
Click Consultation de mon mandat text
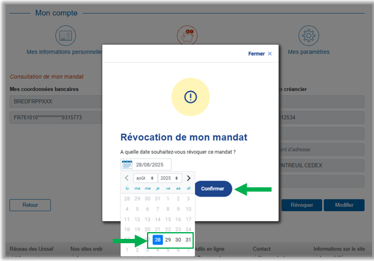click(47, 77)
